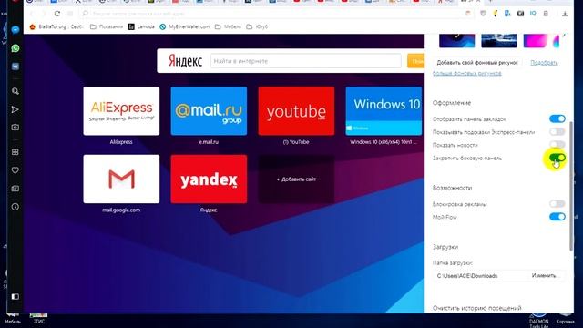Click the IQ extension icon in toolbar
The image size is (583, 328).
(x=533, y=14)
